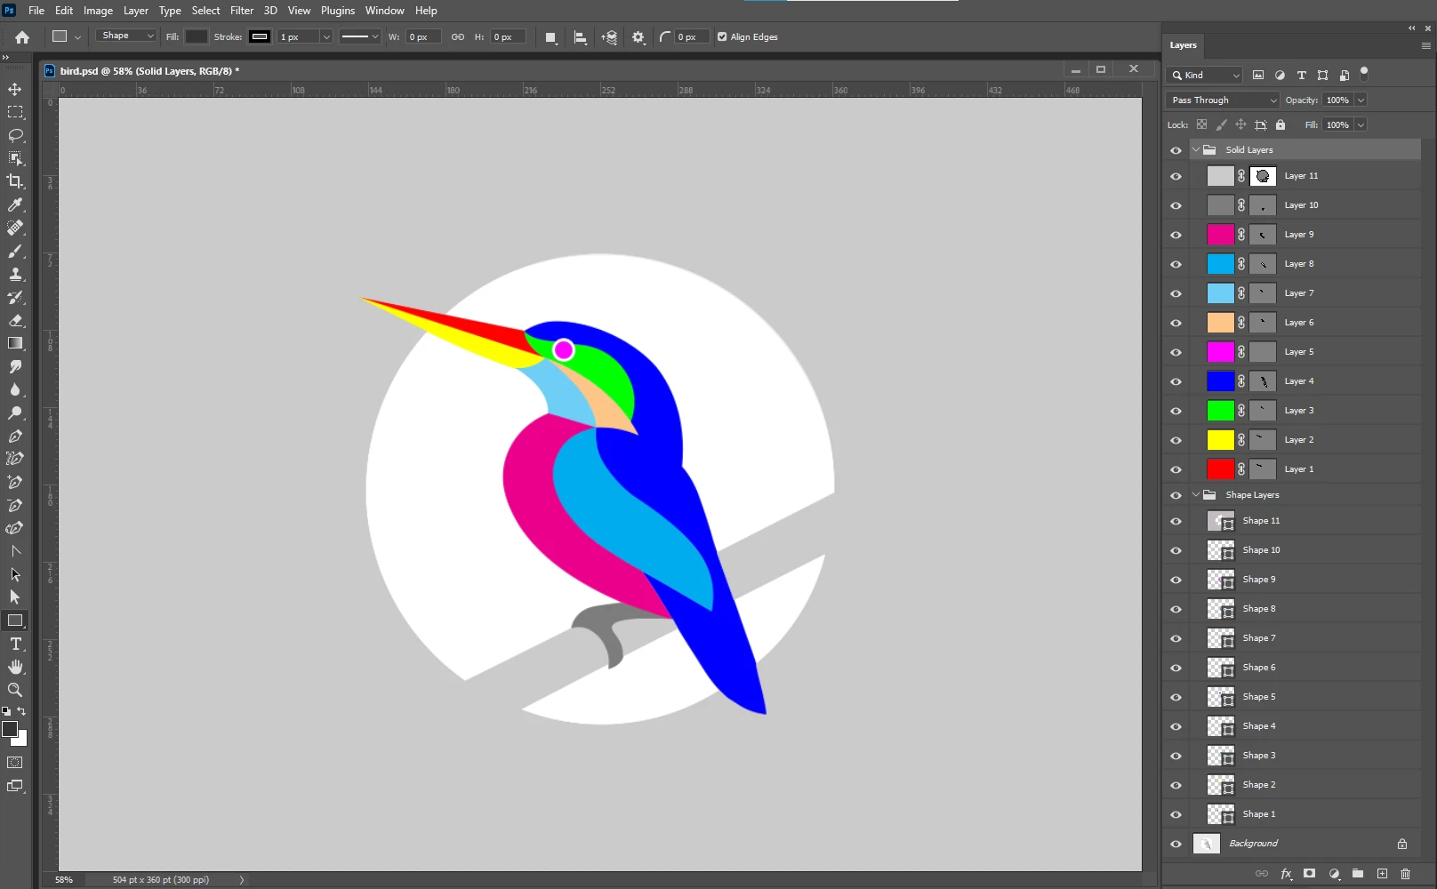
Task: Open the Fill color swatch
Action: click(197, 37)
